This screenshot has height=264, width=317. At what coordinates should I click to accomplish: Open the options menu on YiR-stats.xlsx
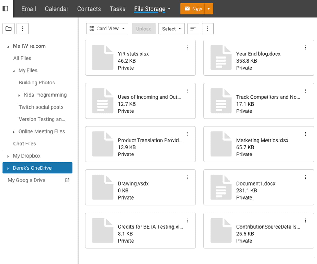187,48
